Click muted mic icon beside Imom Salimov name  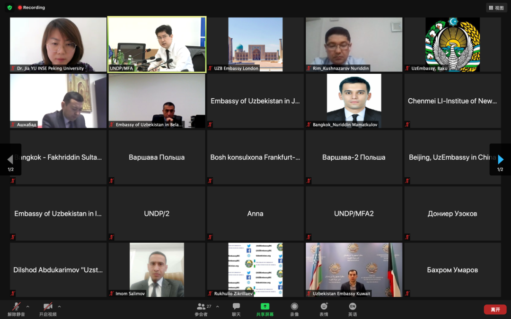112,293
